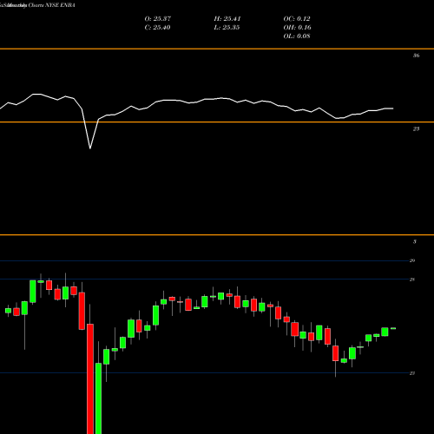Click the last small green candle on the right

(393, 328)
